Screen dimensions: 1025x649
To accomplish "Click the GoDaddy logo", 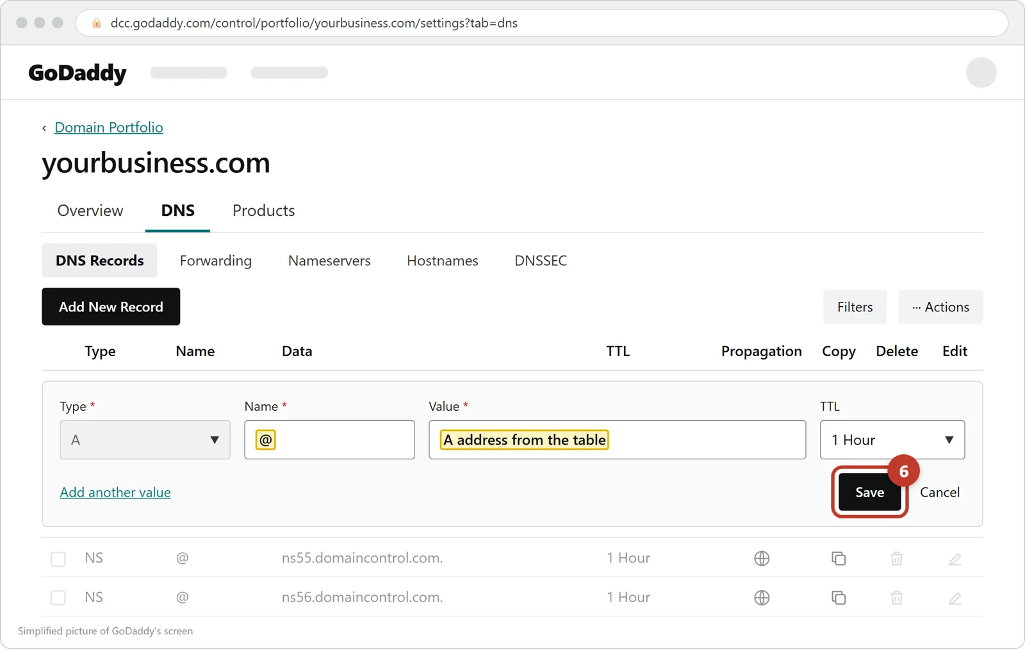I will click(x=78, y=73).
